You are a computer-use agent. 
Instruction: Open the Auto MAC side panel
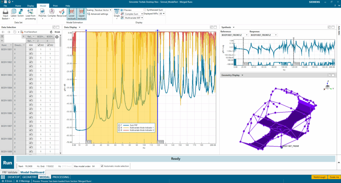[x=339, y=31]
